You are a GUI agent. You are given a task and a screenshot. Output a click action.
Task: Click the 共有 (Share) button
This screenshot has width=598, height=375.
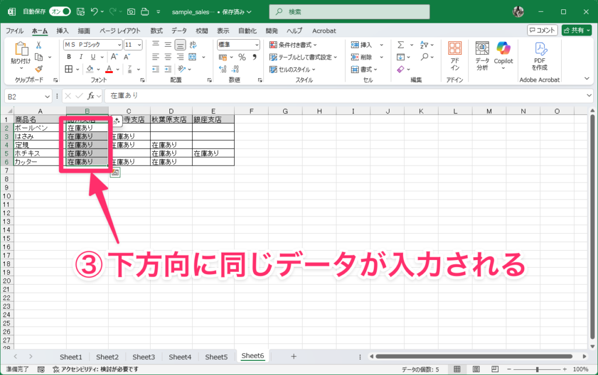(576, 30)
